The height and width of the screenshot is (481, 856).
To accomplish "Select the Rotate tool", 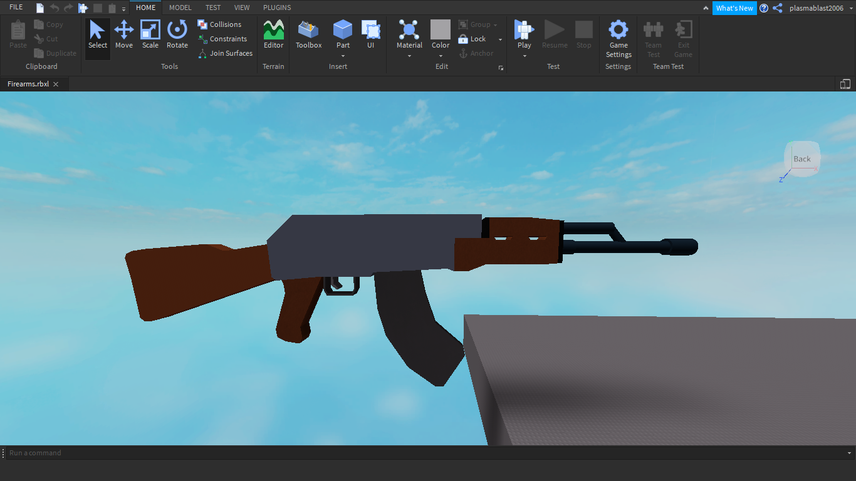I will tap(177, 36).
